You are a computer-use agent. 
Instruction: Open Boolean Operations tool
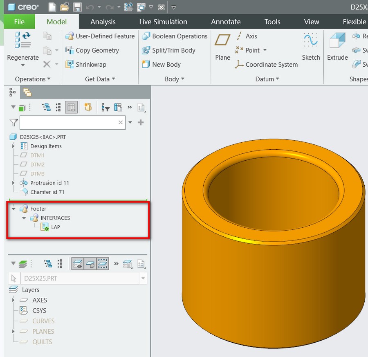pyautogui.click(x=175, y=36)
